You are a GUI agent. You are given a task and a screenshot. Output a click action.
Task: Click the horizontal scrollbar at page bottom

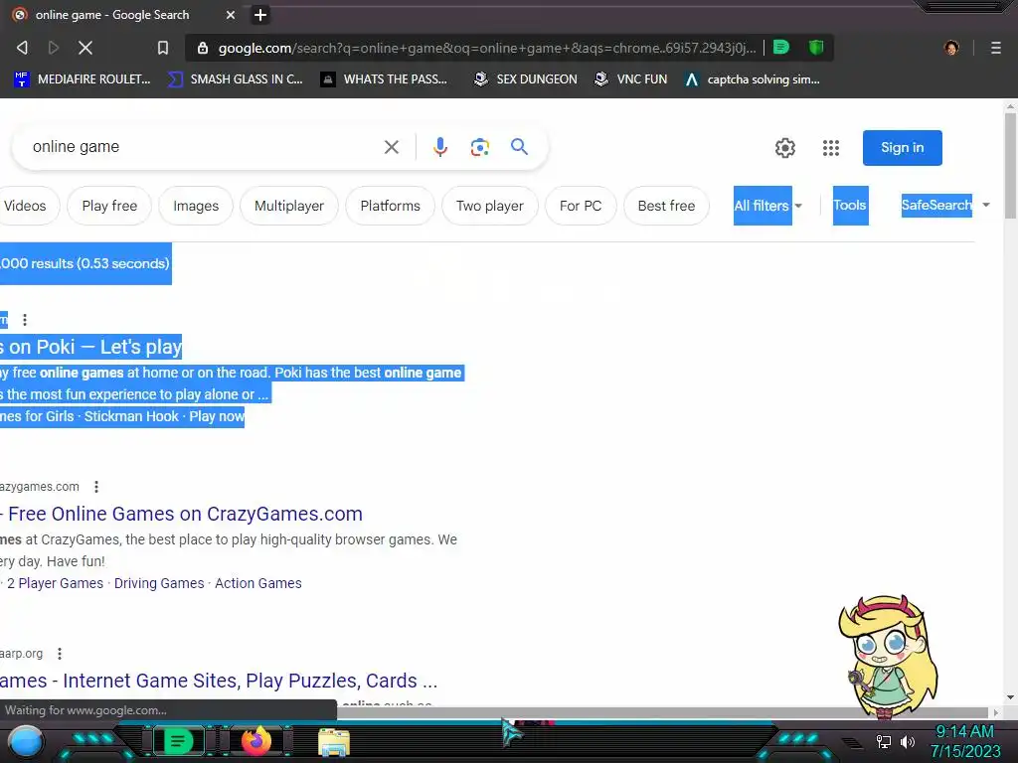click(x=662, y=712)
